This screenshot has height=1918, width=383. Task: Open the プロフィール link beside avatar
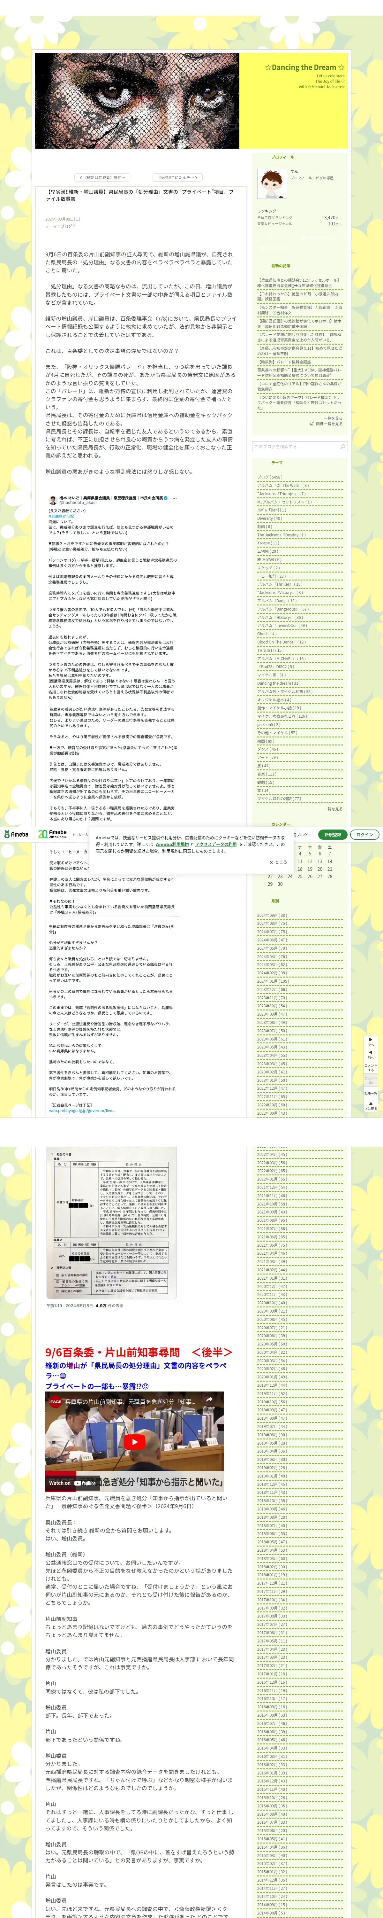(301, 178)
